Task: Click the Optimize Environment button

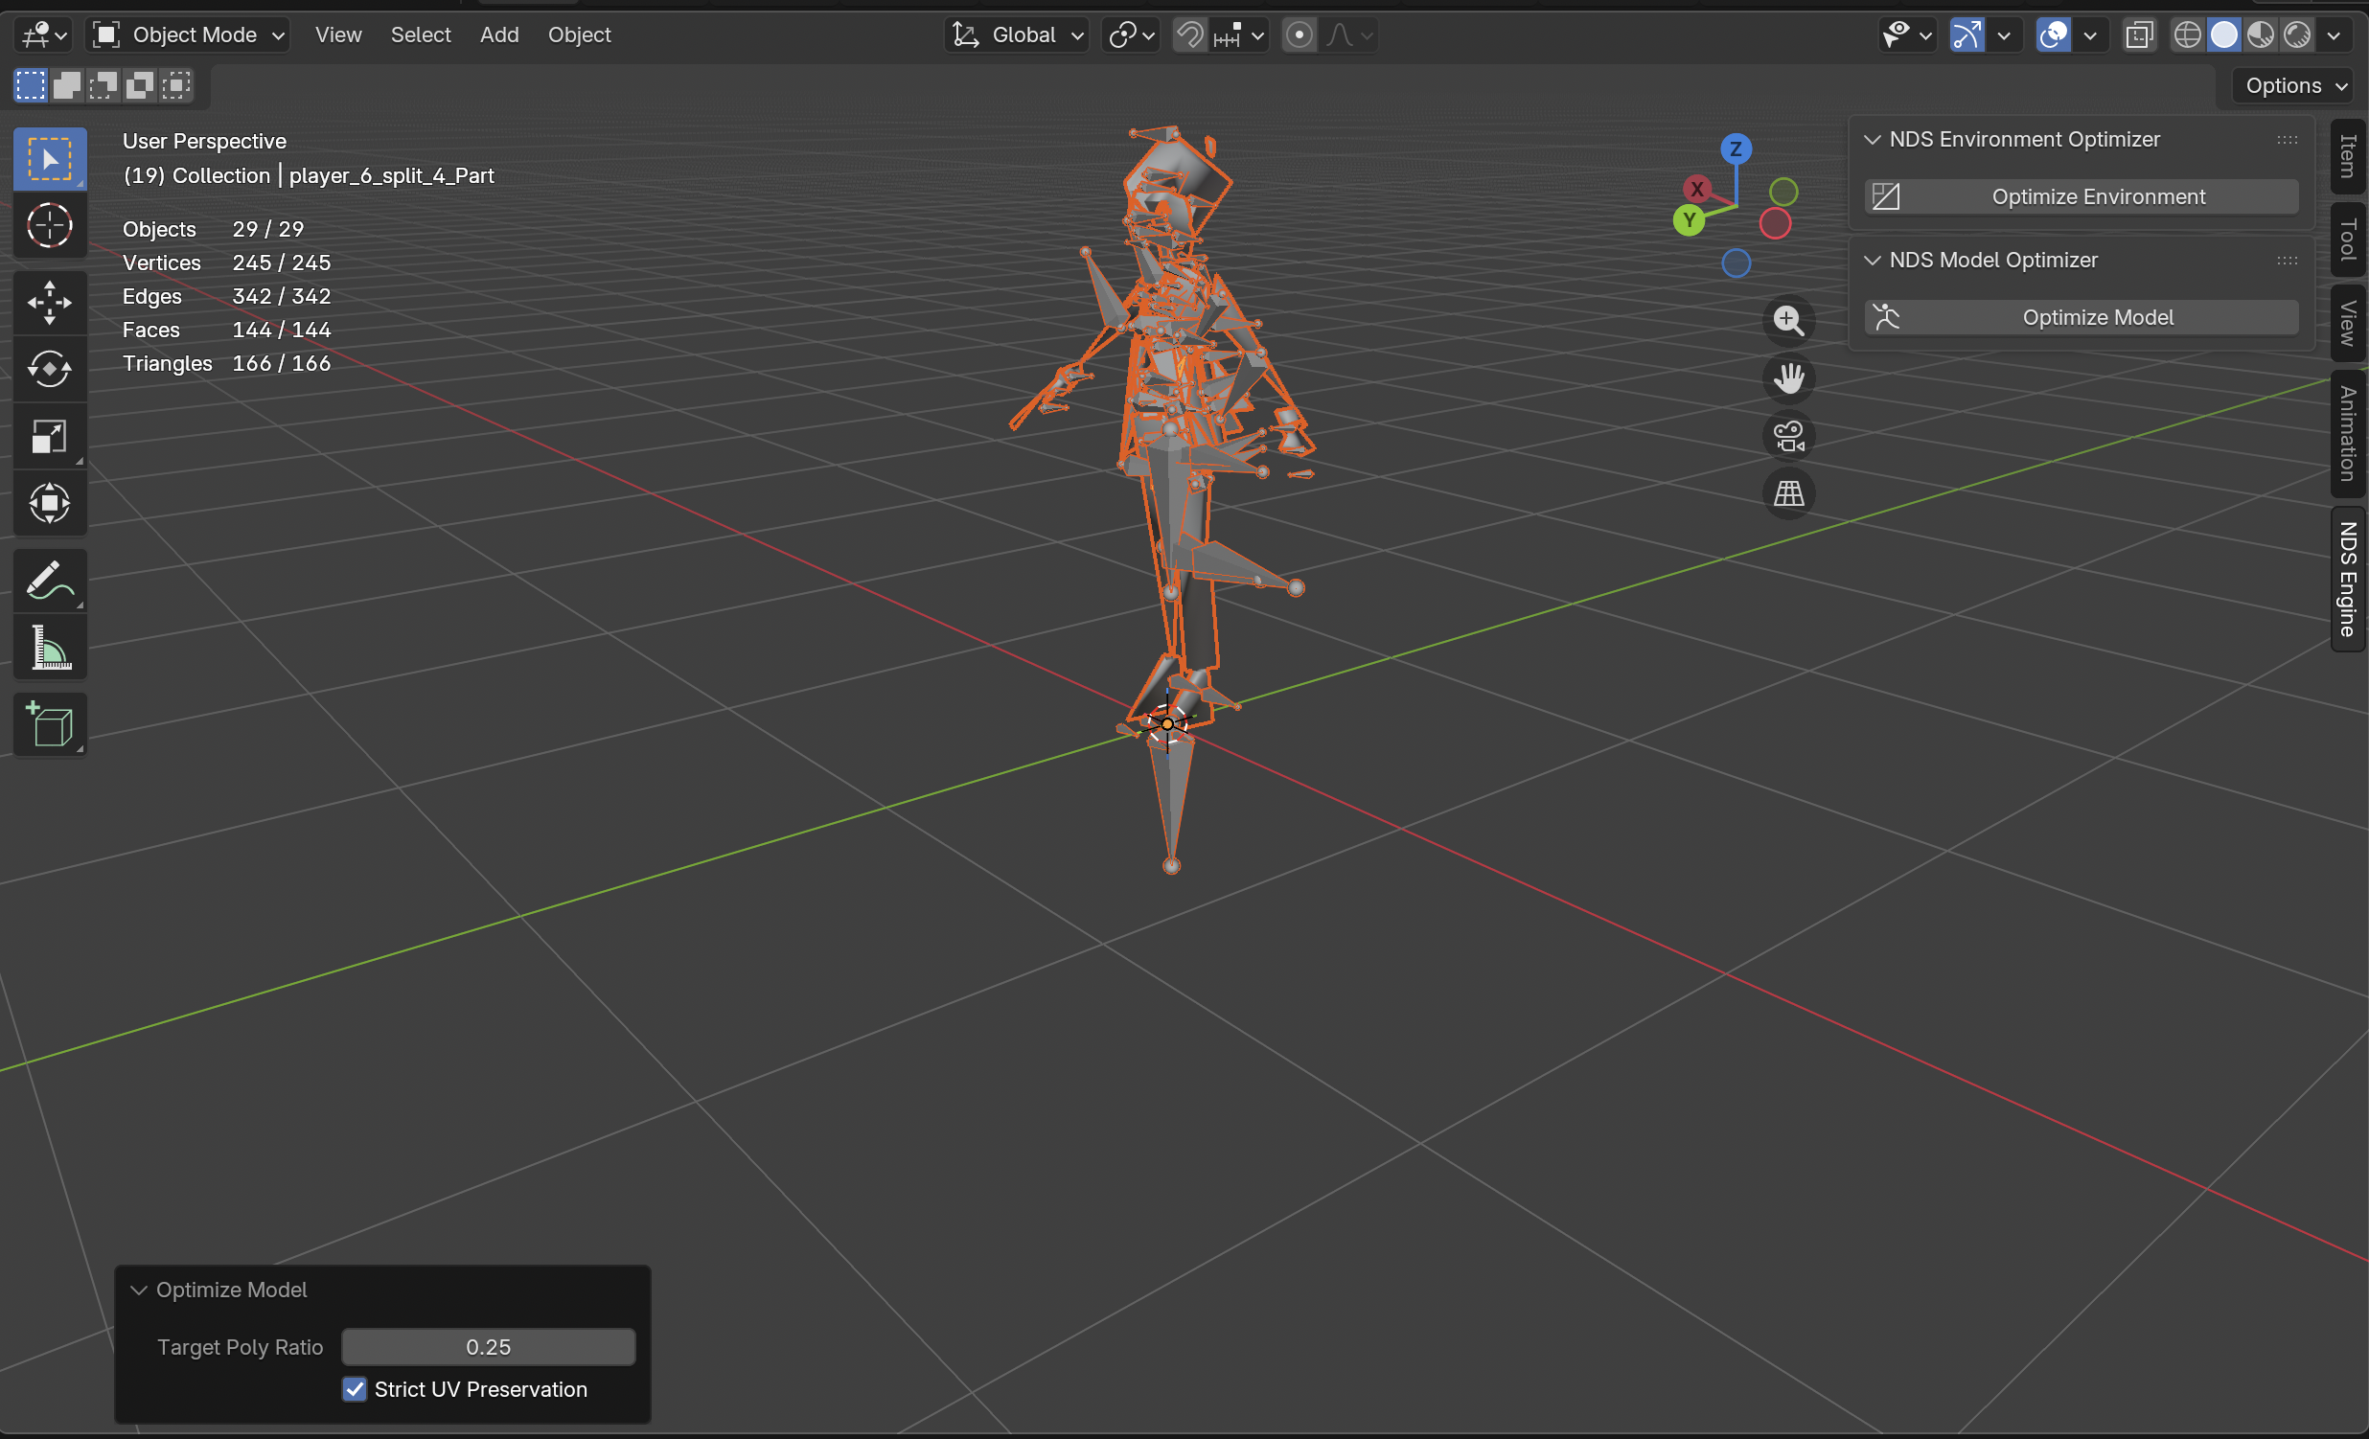Action: (2081, 197)
